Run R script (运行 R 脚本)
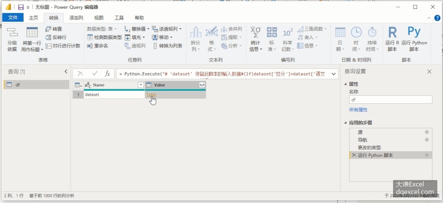Screen dimensions: 443x203 [392, 39]
